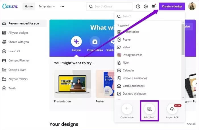Select the Presentations category icon
Viewport: 199px width, 130px height.
click(x=95, y=42)
